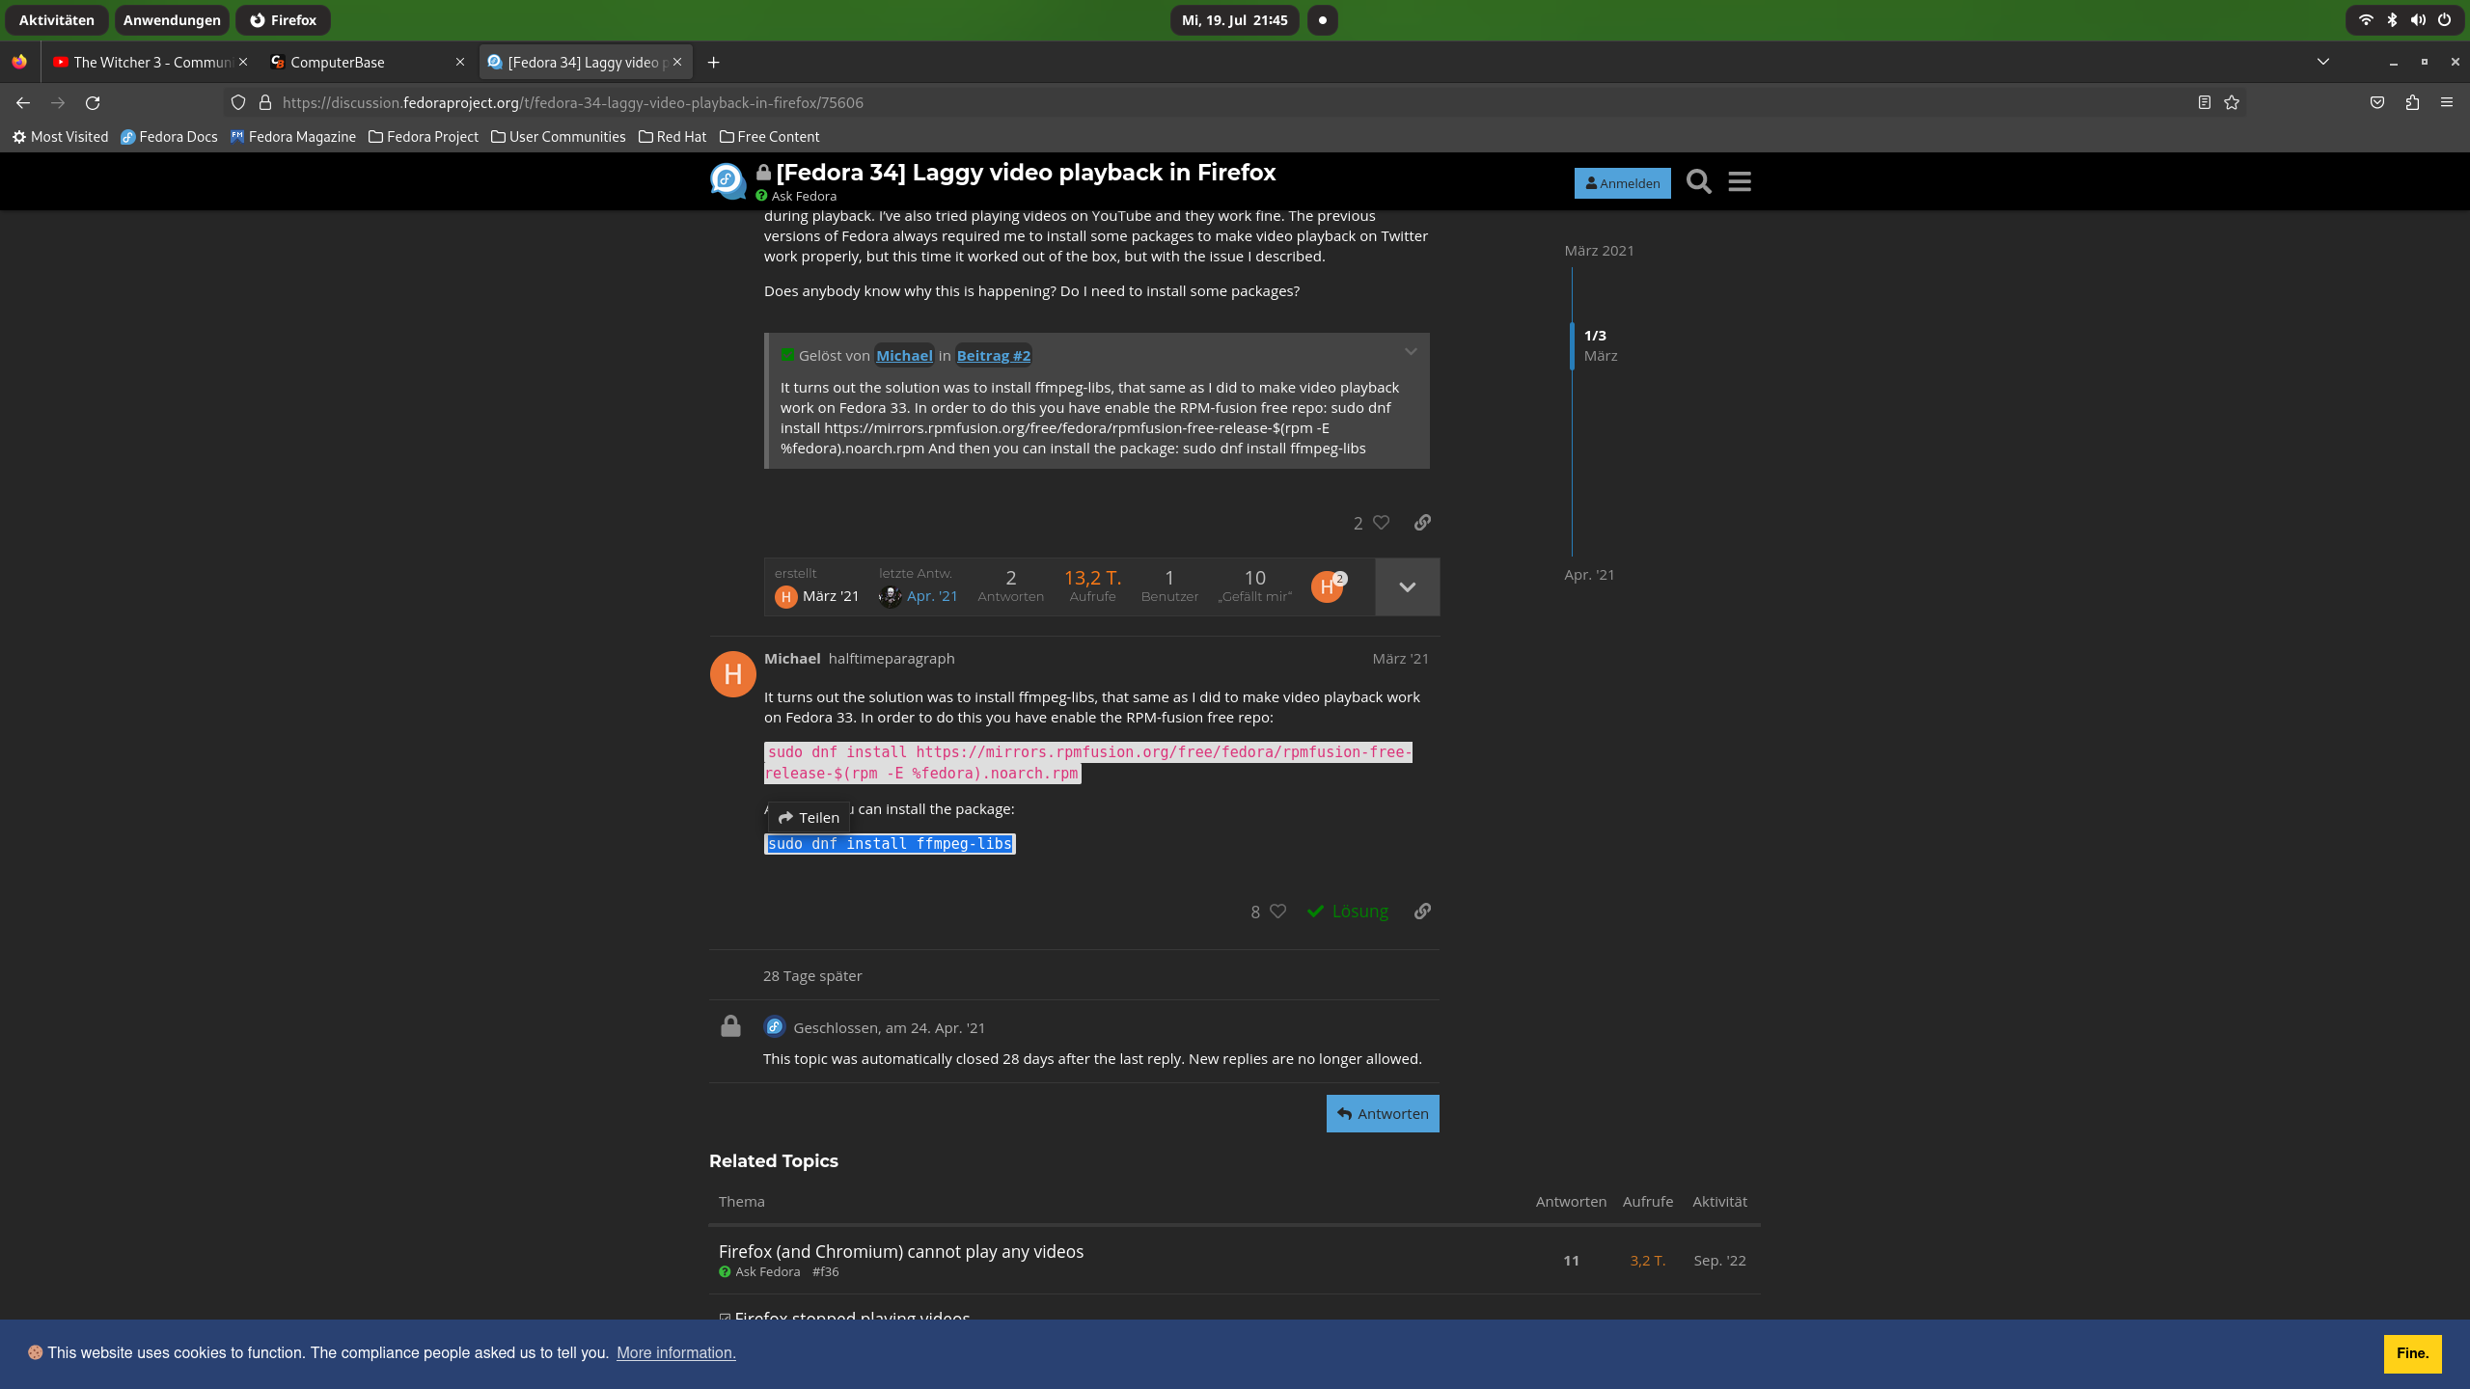The image size is (2470, 1389).
Task: Like Michael's solution post heart
Action: coord(1277,911)
